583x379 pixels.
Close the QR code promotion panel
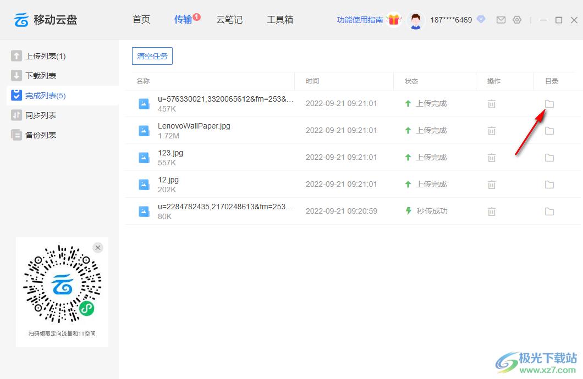[x=98, y=248]
